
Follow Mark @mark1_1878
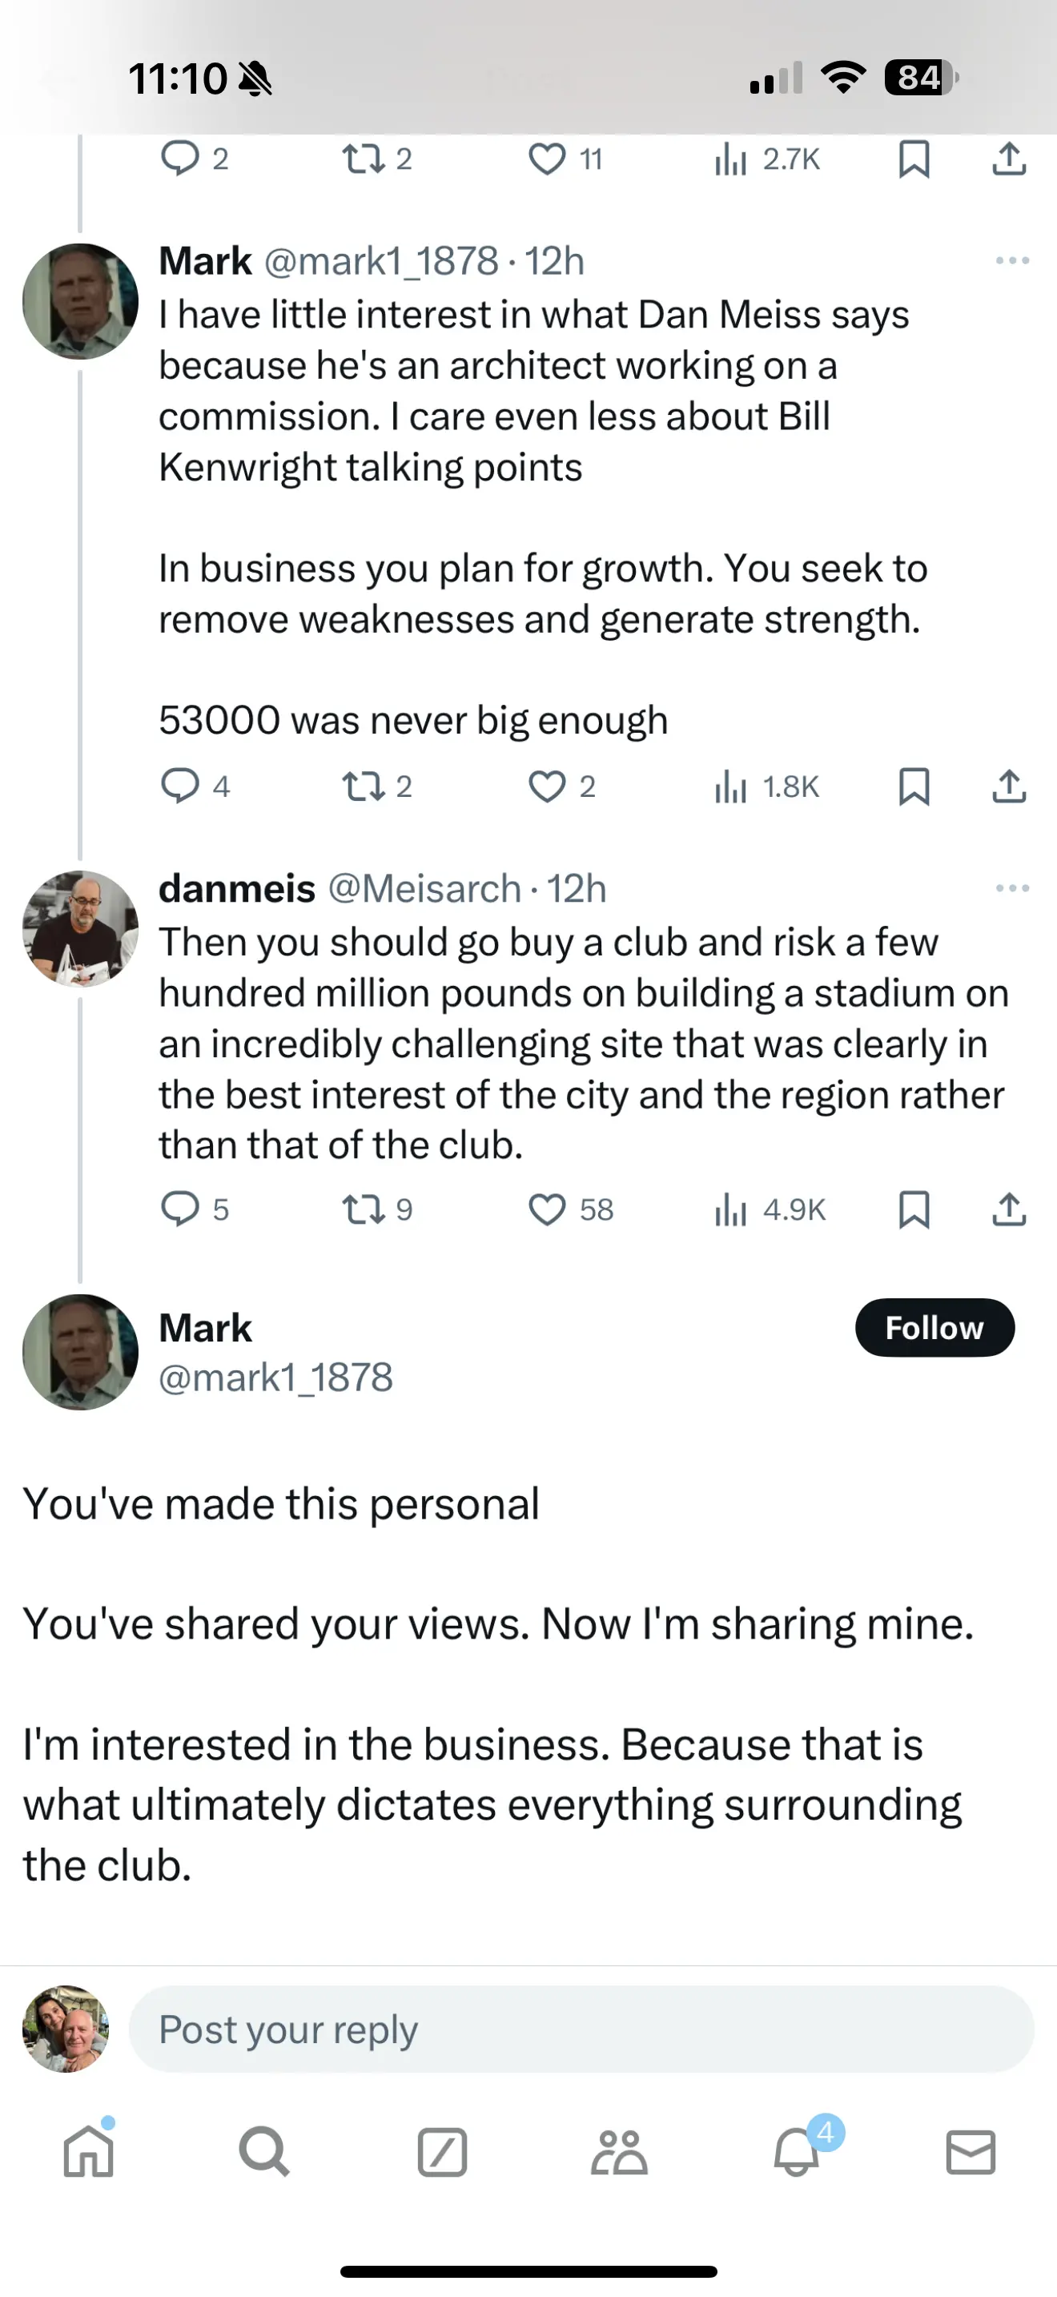934,1328
